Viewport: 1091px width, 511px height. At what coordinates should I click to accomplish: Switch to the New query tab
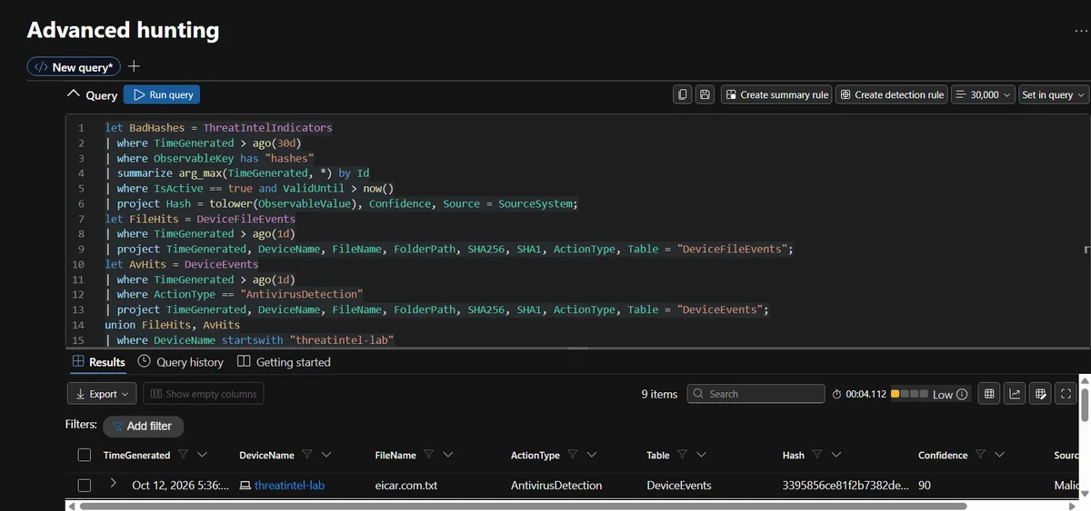(74, 67)
